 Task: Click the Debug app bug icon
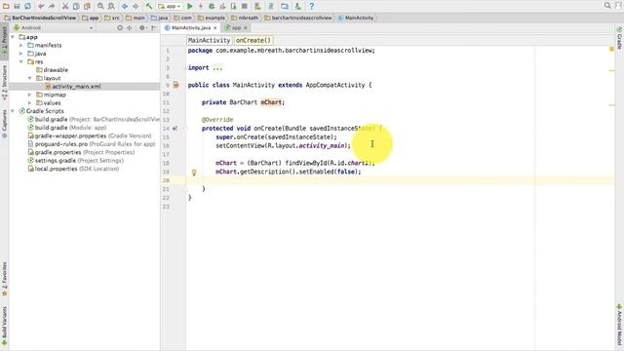(212, 6)
